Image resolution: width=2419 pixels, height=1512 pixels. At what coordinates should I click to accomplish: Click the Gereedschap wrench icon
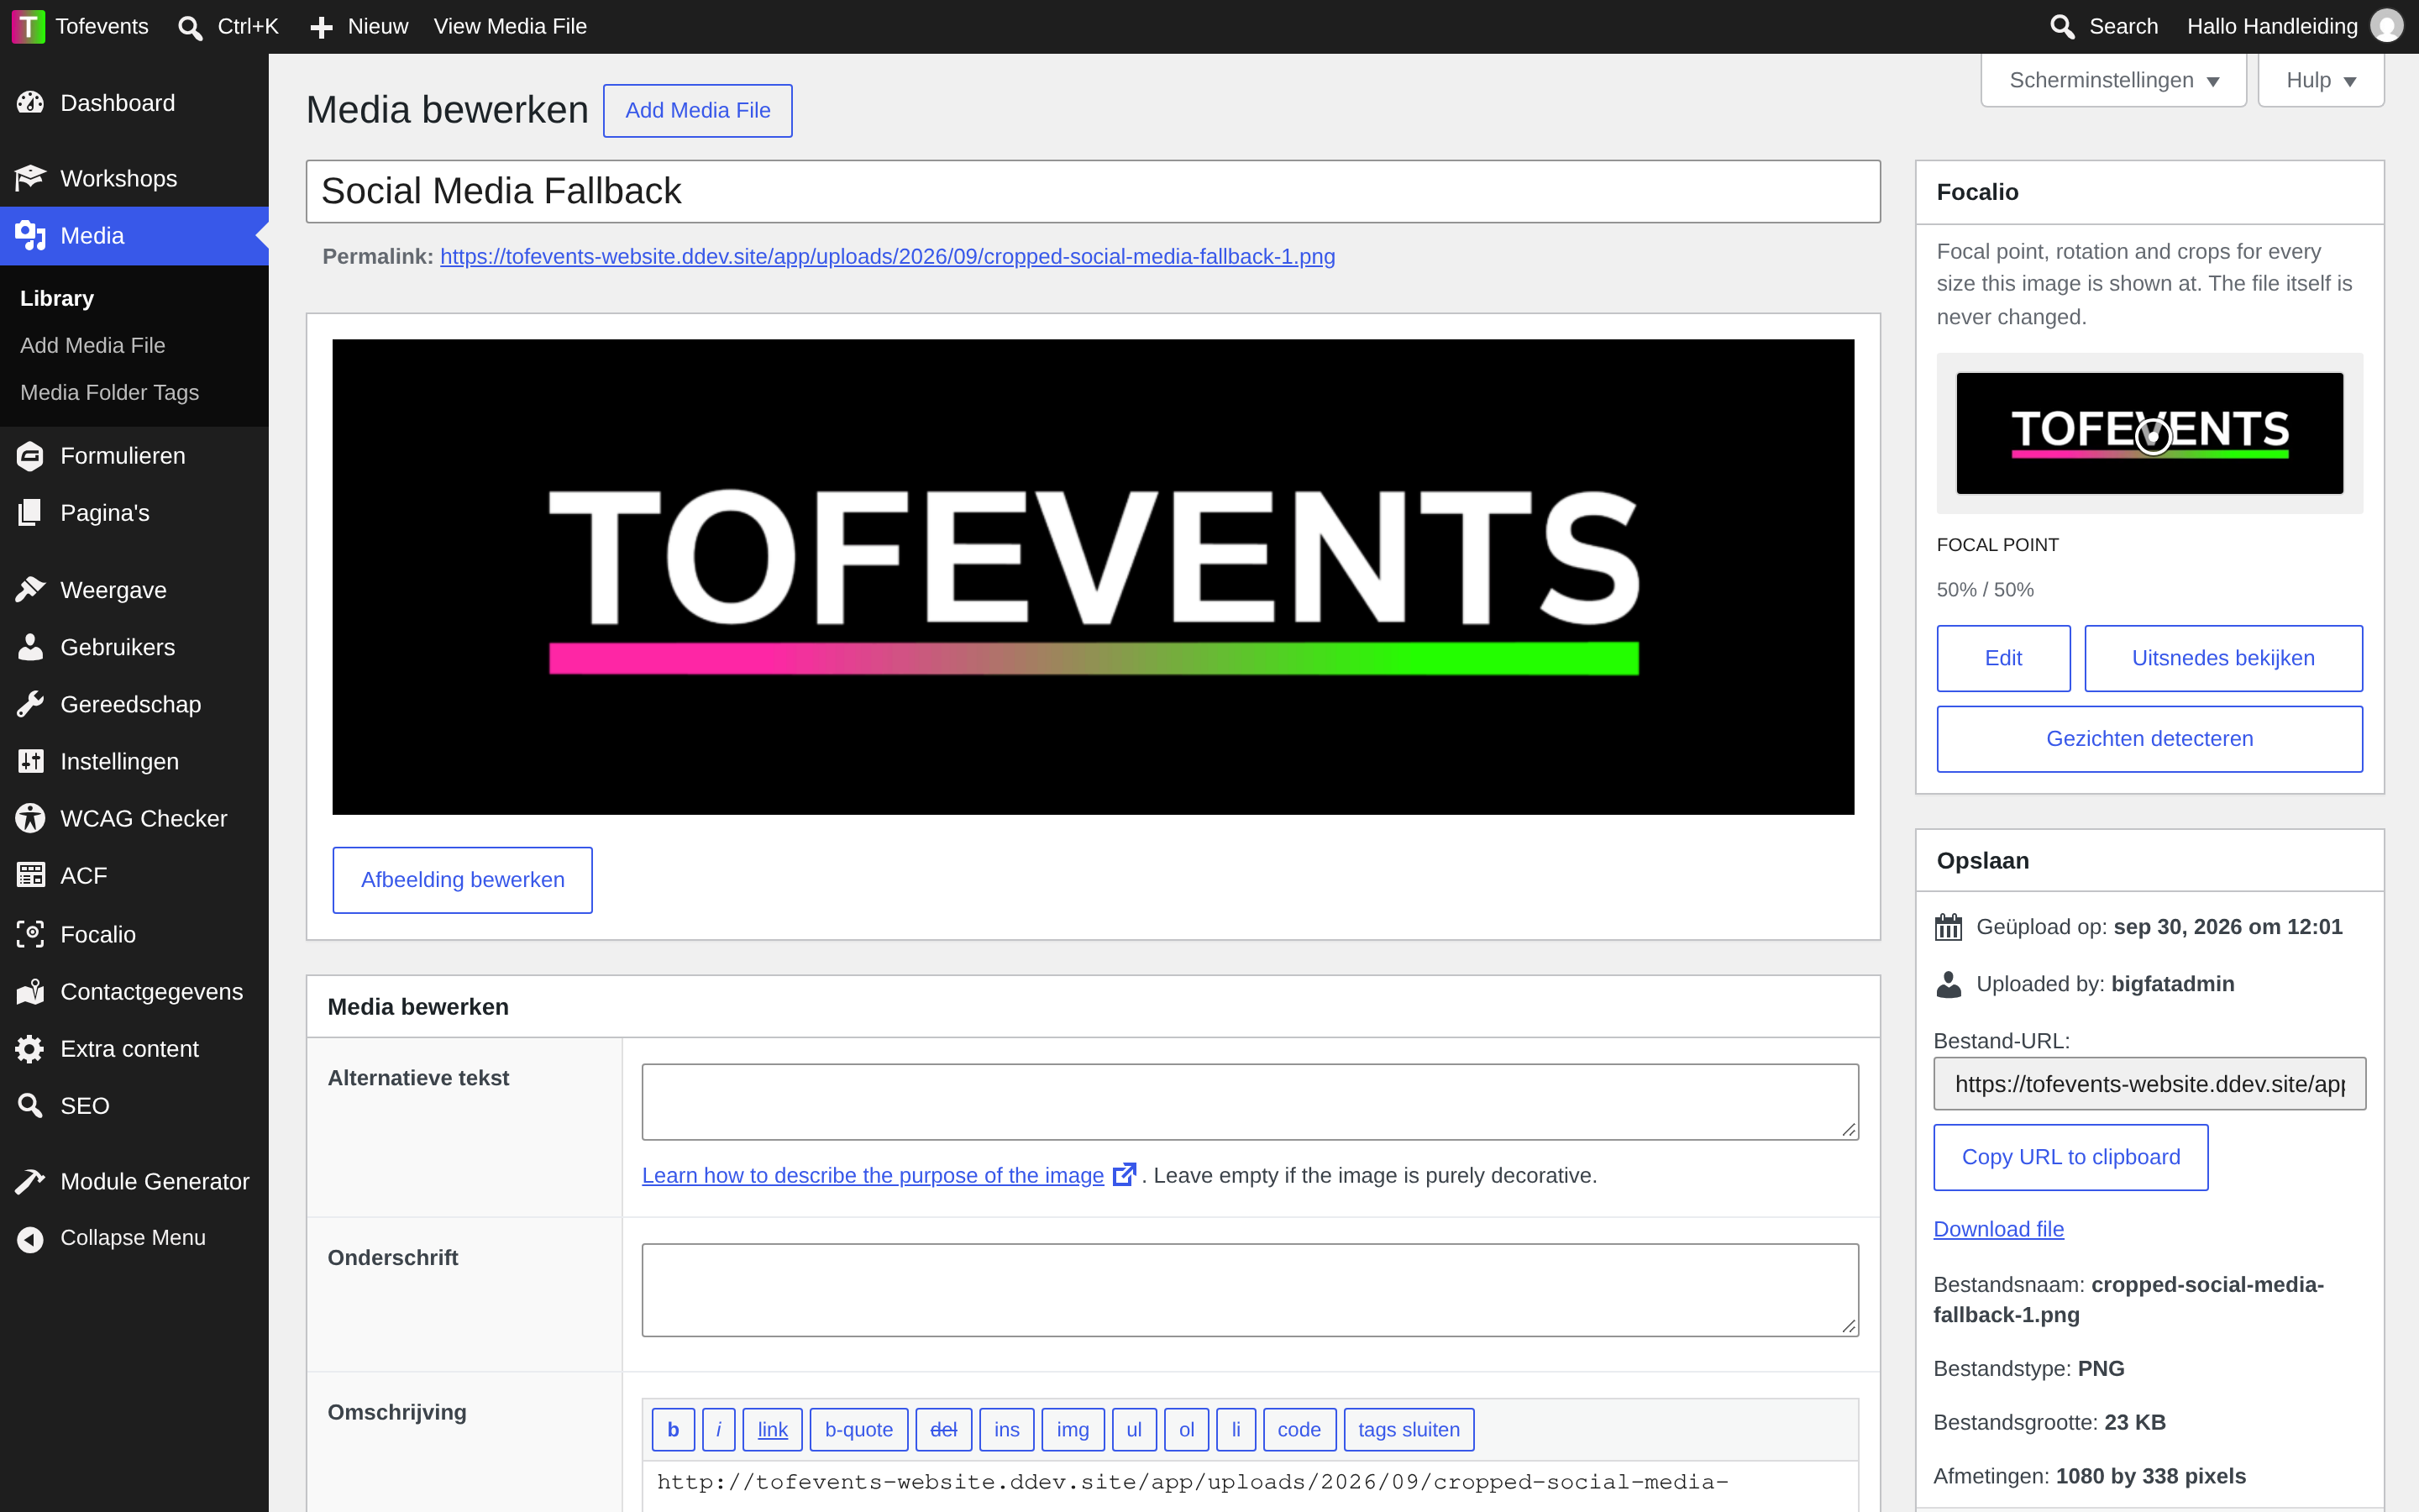30,704
